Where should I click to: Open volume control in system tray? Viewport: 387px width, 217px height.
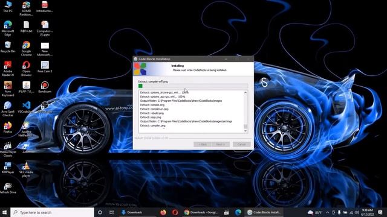tap(357, 212)
